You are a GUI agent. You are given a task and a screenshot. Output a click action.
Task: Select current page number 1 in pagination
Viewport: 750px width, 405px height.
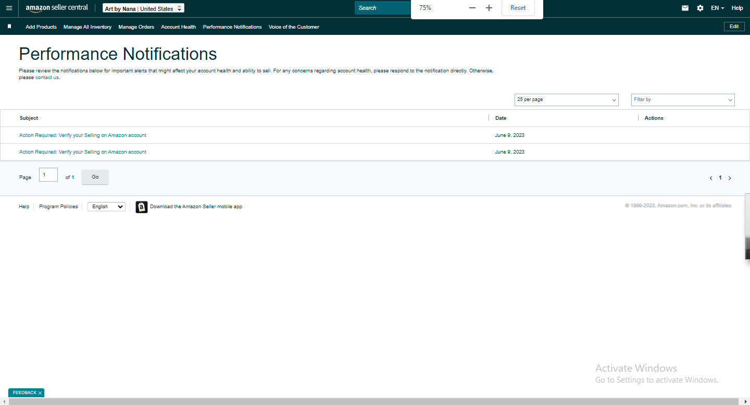720,178
